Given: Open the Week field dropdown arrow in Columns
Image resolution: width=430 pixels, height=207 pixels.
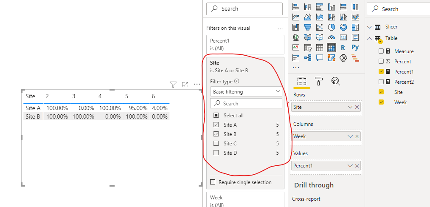Looking at the screenshot, I should pos(350,136).
